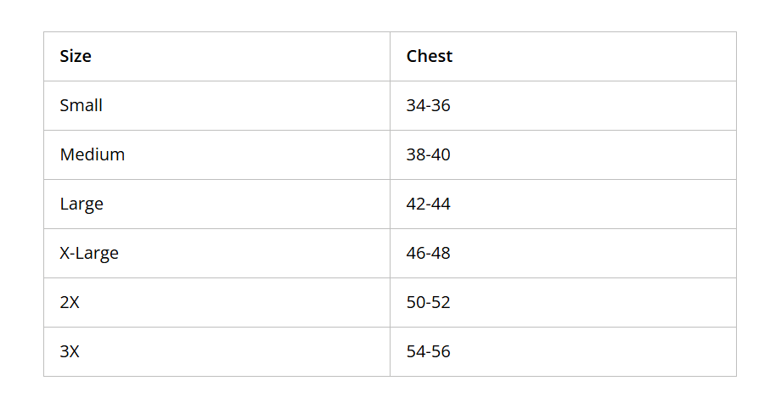The width and height of the screenshot is (770, 409).
Task: Click the 50-52 chest value
Action: pyautogui.click(x=428, y=302)
